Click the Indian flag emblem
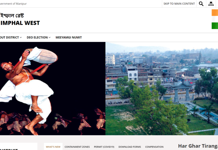This screenshot has height=150, width=218. coord(215,19)
